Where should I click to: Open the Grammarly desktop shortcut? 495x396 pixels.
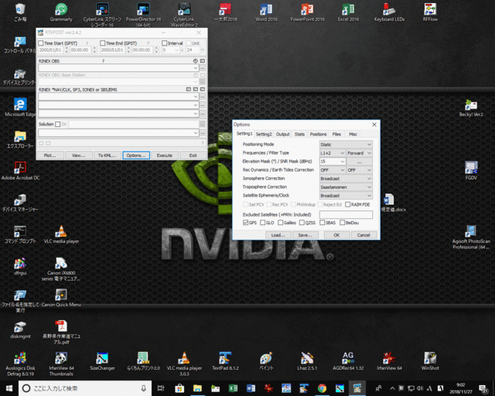(61, 12)
